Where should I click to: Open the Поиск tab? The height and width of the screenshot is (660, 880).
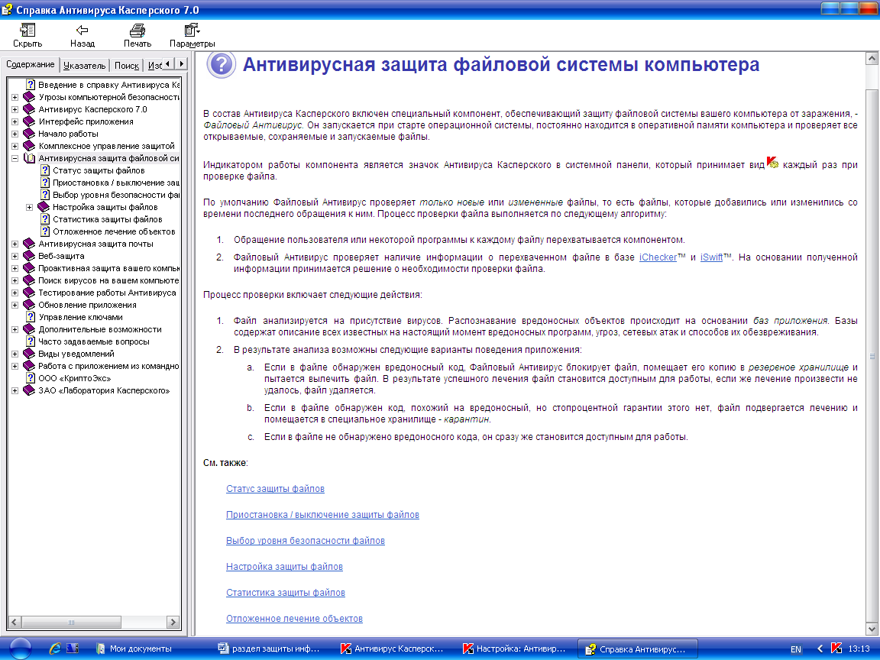click(127, 66)
